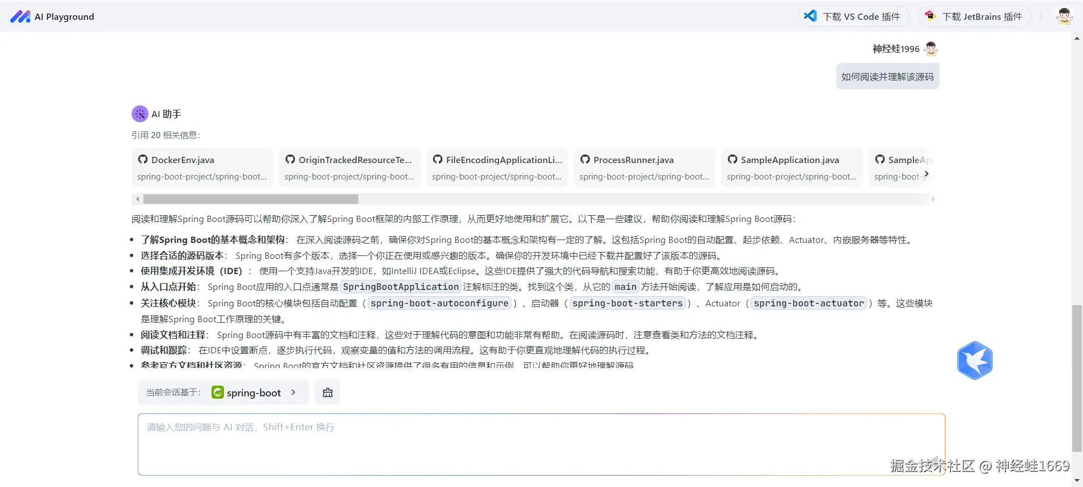Click the reference list left scroll arrow
Image resolution: width=1083 pixels, height=487 pixels.
137,199
